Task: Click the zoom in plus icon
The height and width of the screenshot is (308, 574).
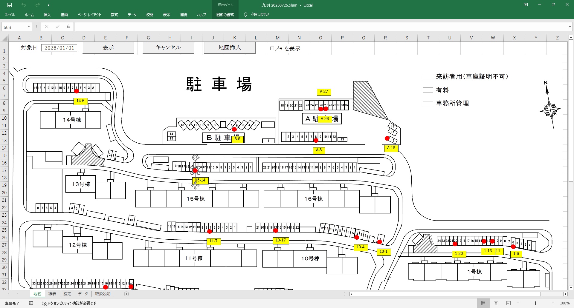Action: pyautogui.click(x=553, y=303)
